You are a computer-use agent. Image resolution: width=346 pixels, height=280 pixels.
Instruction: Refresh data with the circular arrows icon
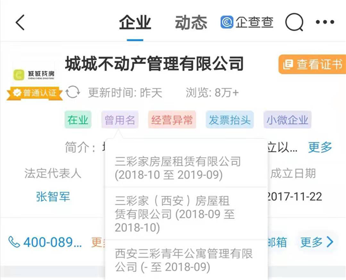(x=73, y=92)
